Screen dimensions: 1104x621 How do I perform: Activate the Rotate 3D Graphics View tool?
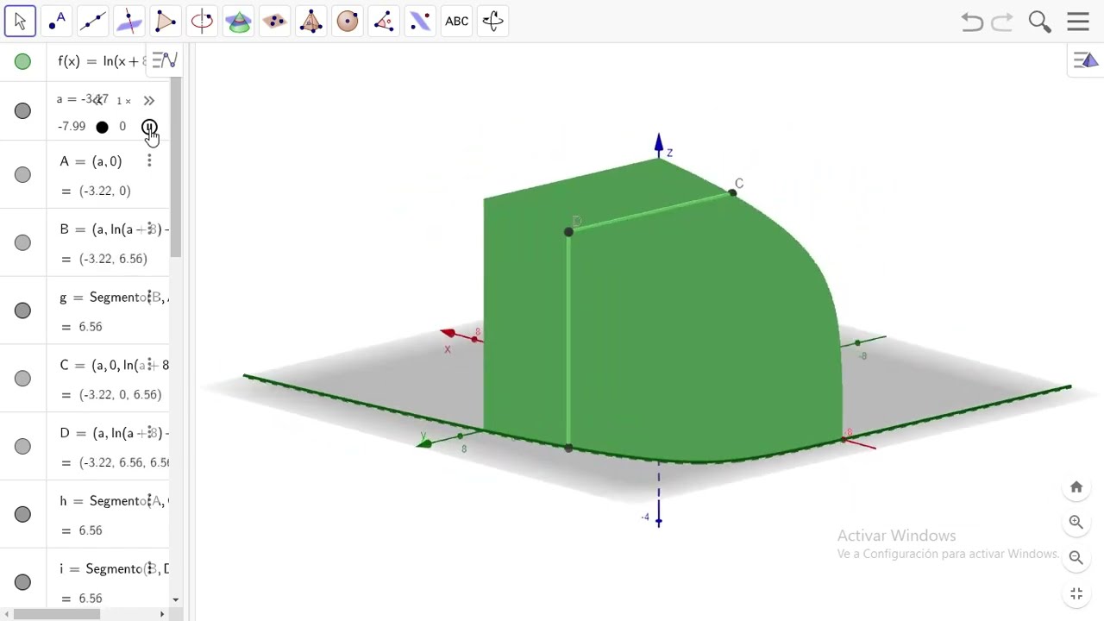coord(492,21)
